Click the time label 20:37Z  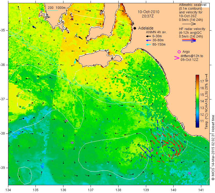pyautogui.click(x=148, y=16)
